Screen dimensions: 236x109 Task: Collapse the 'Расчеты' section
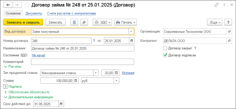coord(6,67)
